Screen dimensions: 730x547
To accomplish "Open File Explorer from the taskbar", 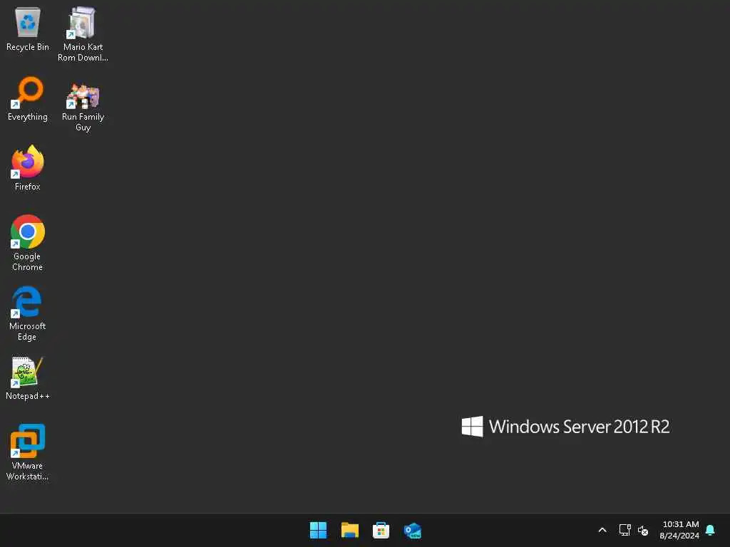I will point(349,530).
